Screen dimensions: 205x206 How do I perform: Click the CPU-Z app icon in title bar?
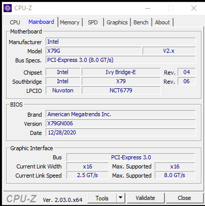point(8,8)
